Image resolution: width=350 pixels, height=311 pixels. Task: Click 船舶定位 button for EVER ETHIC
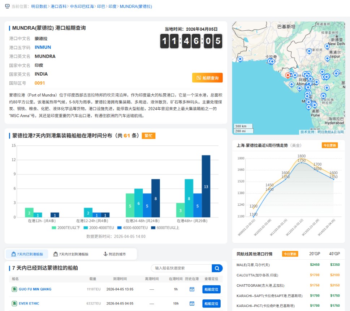[x=211, y=303]
